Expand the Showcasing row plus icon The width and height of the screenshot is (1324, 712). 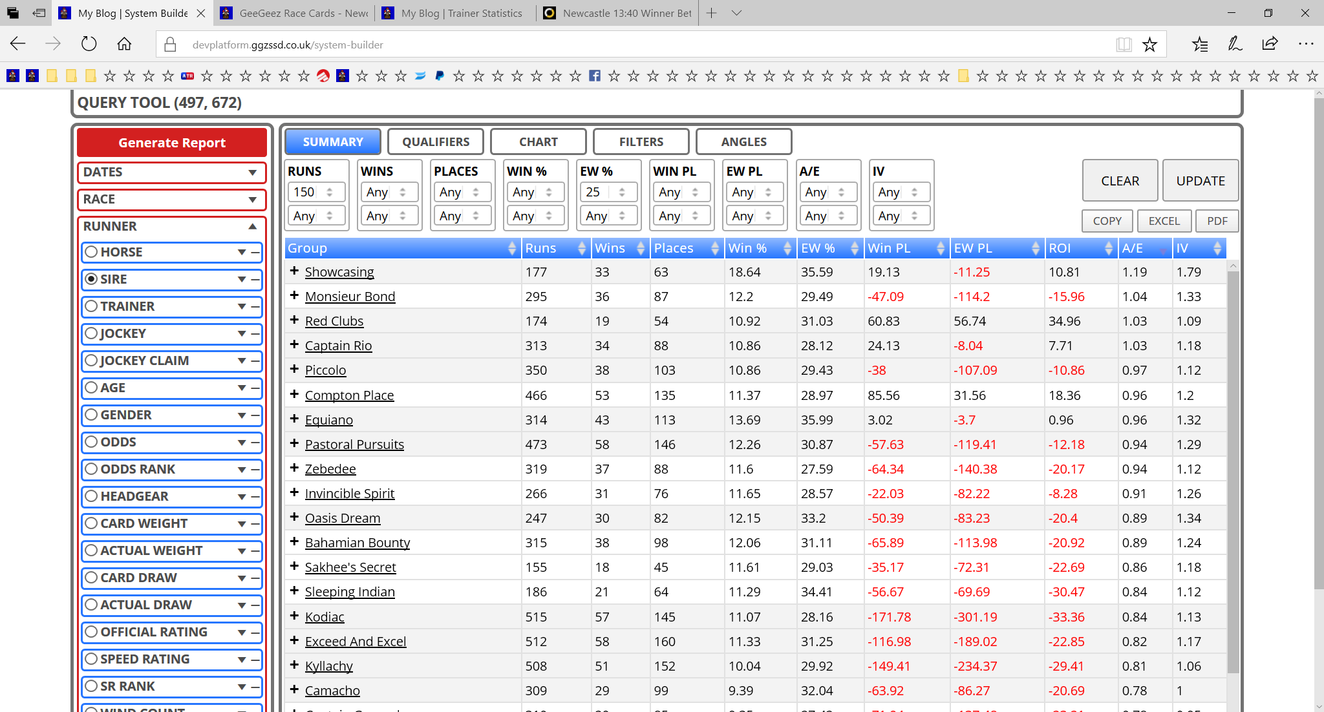tap(294, 271)
